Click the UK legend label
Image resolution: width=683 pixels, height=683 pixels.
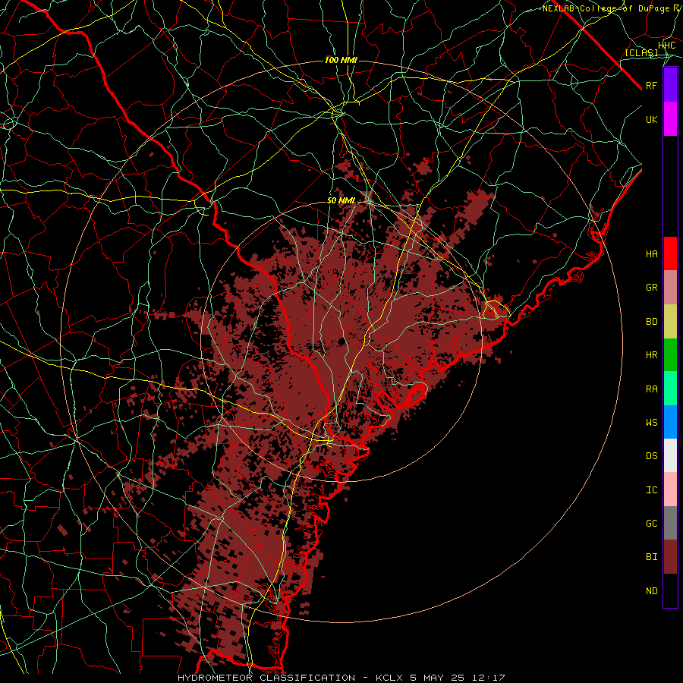(652, 119)
